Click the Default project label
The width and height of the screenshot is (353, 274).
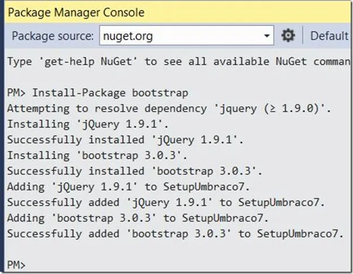click(x=330, y=36)
